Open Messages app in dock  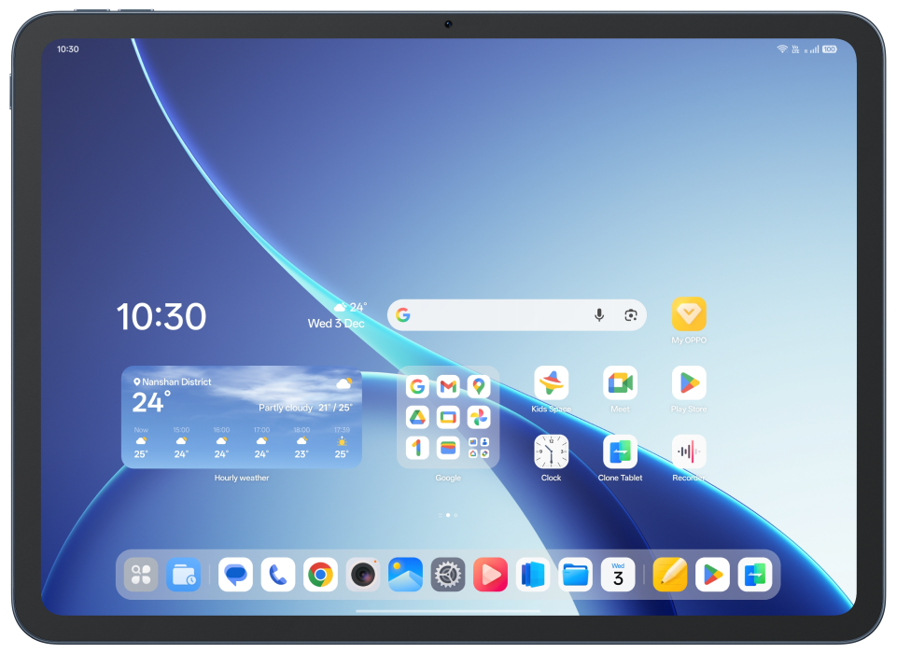pos(236,575)
